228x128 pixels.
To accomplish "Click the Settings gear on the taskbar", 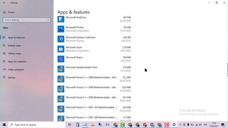I will pos(174,125).
